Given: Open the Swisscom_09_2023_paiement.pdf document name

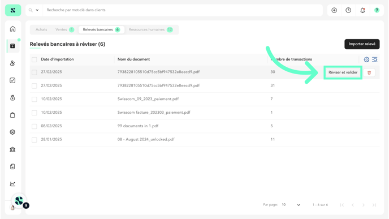Looking at the screenshot, I should [148, 99].
